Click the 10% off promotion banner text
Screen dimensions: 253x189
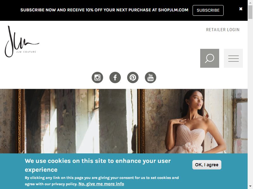[104, 10]
